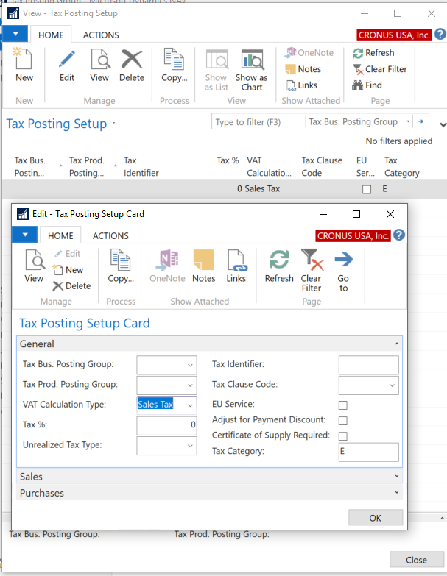Click New in Setup Card Manage group
Image resolution: width=447 pixels, height=576 pixels.
(68, 270)
